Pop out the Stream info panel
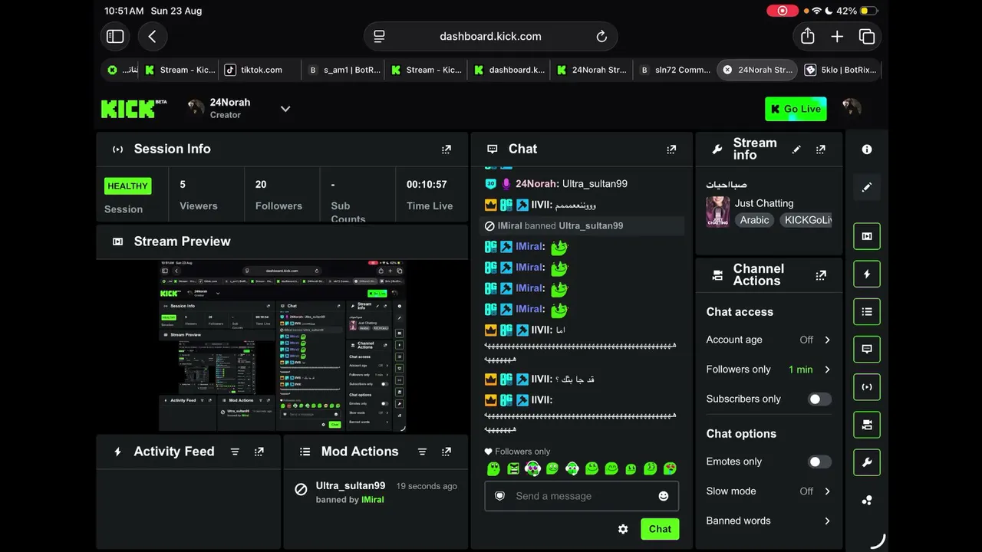Screen dimensions: 982x552 point(821,149)
